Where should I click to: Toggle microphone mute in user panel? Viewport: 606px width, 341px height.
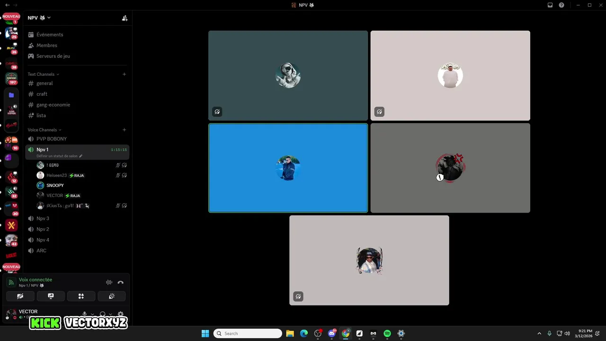tap(85, 314)
